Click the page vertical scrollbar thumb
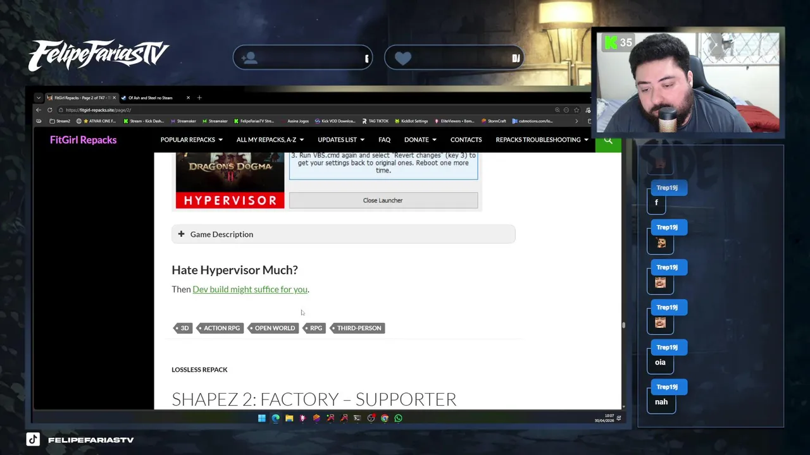Viewport: 810px width, 455px height. 623,325
